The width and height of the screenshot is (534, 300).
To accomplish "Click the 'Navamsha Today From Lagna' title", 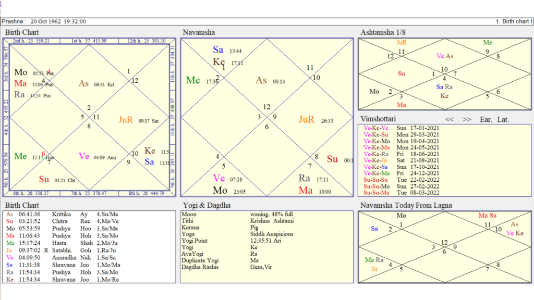I will pyautogui.click(x=406, y=205).
